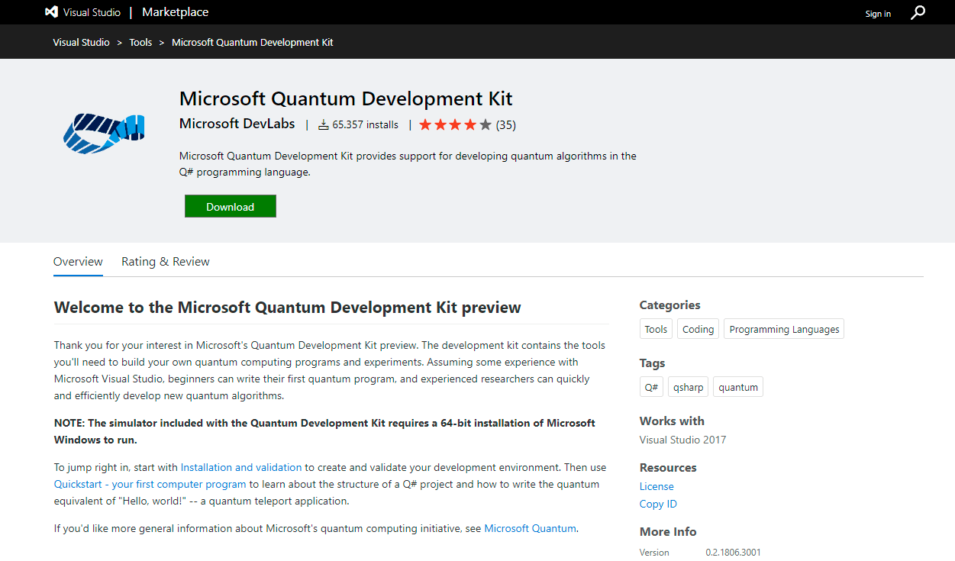955x561 pixels.
Task: Open Programming Languages category tag
Action: [x=784, y=329]
